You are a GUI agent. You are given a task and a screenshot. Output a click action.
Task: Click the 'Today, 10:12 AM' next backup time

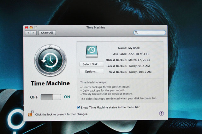[x=140, y=72]
